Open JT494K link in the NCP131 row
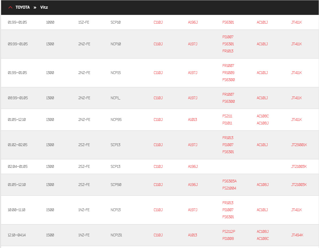This screenshot has width=319, height=248. click(297, 235)
